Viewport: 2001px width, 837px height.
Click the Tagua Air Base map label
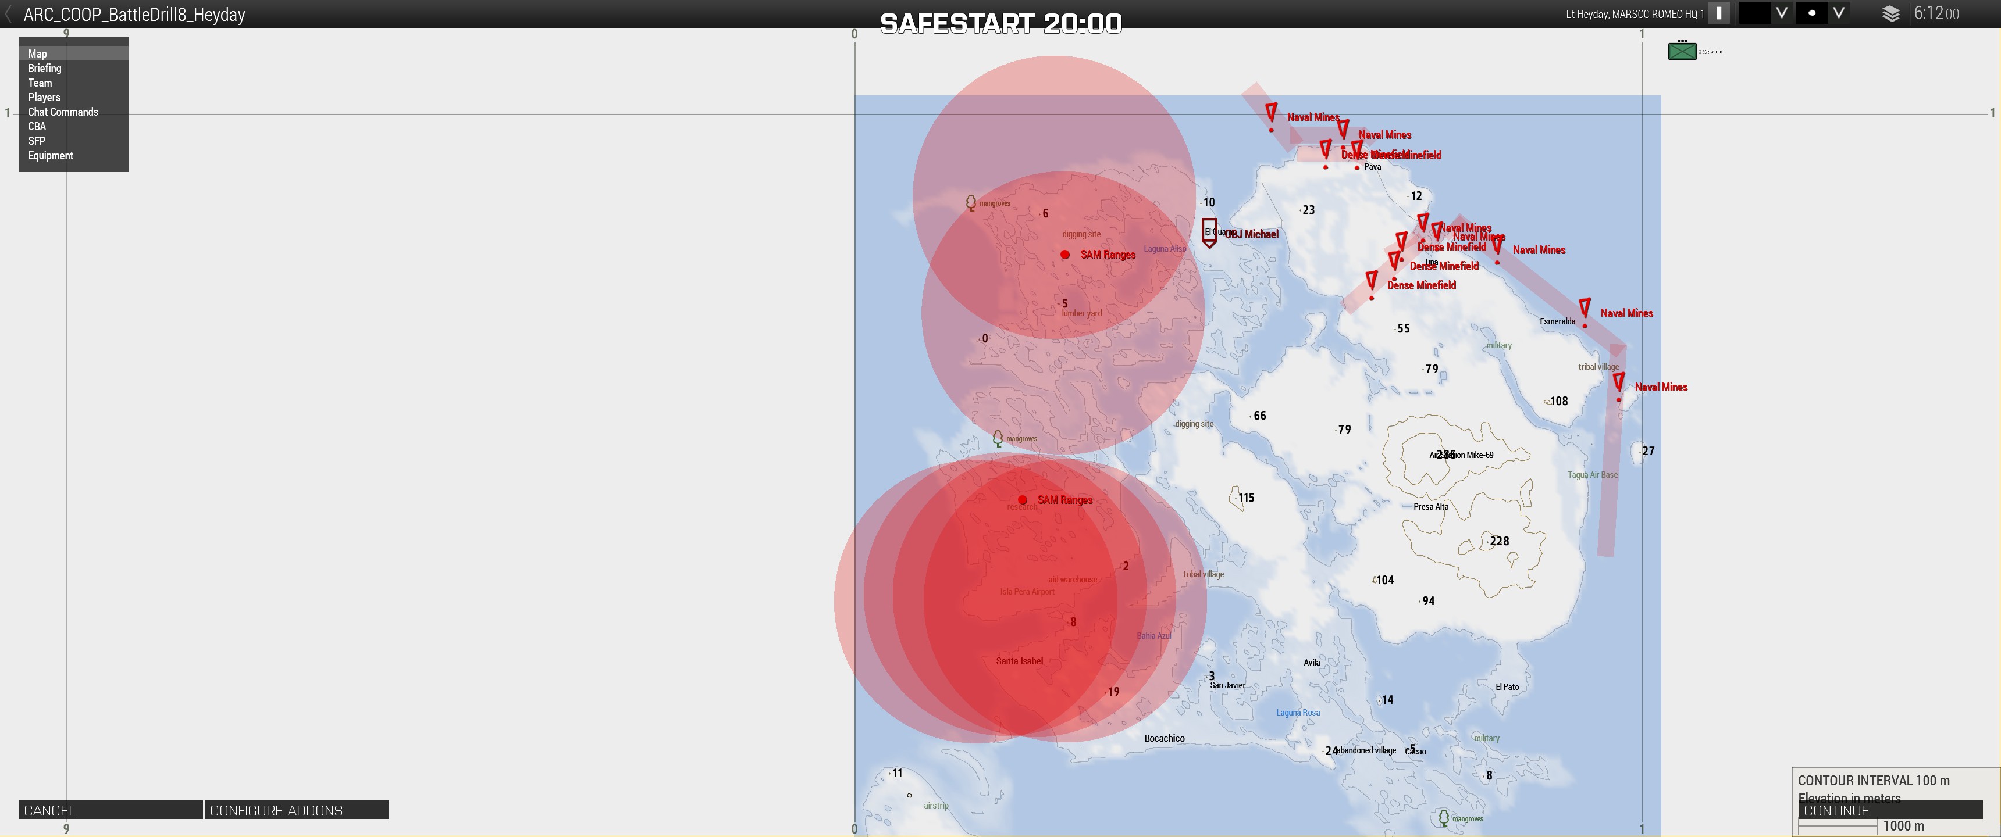tap(1593, 474)
